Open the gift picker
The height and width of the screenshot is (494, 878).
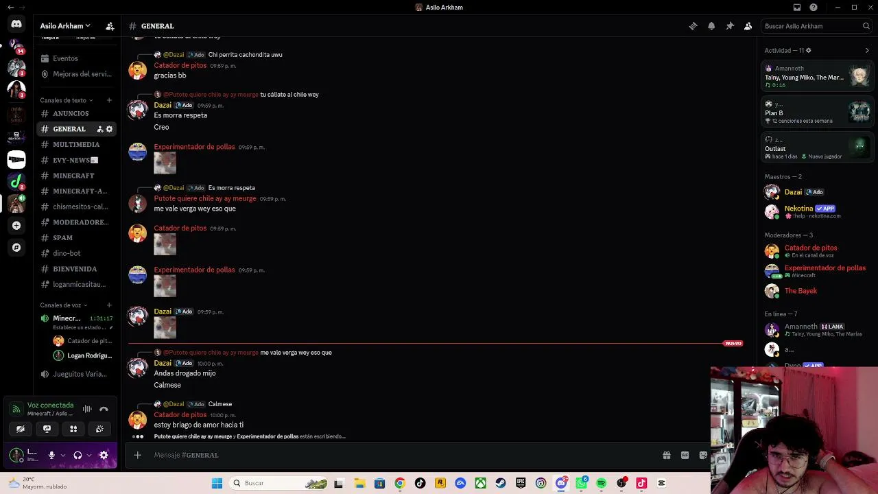pos(666,455)
